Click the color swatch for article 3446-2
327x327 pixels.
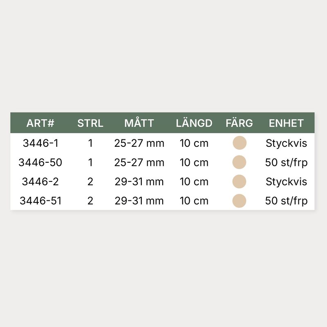click(x=239, y=181)
